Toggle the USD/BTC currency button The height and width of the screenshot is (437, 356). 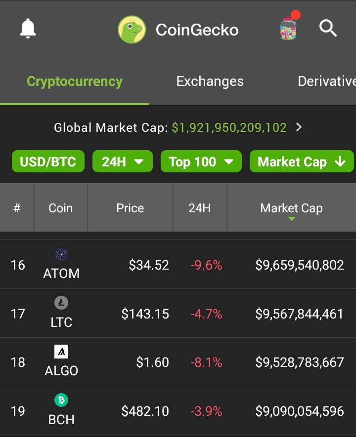tap(48, 161)
